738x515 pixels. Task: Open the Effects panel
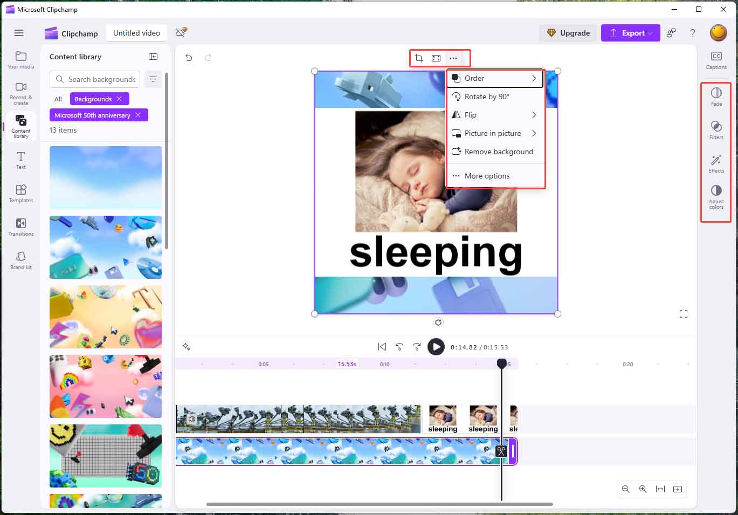716,163
